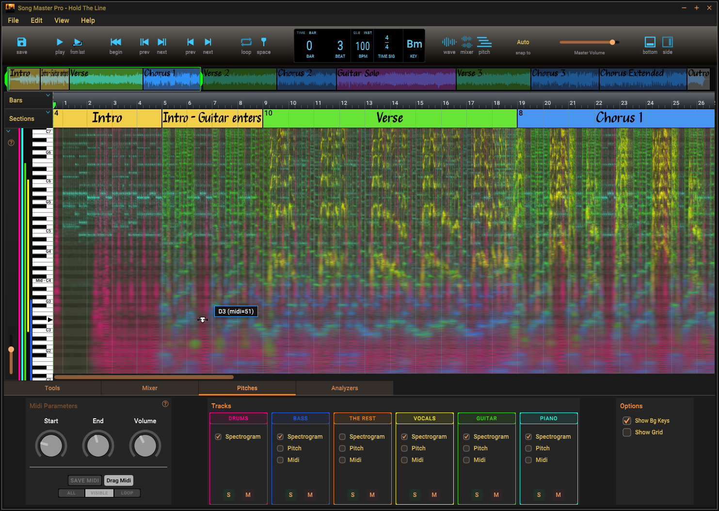This screenshot has width=719, height=511.
Task: Click the space marker icon
Action: [264, 42]
